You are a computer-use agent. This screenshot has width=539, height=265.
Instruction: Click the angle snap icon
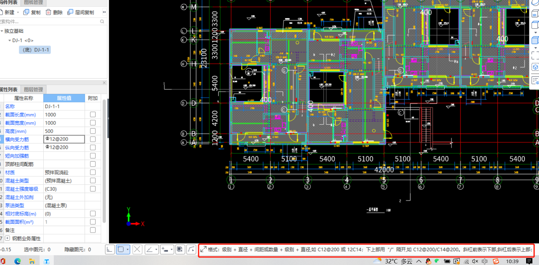149,250
